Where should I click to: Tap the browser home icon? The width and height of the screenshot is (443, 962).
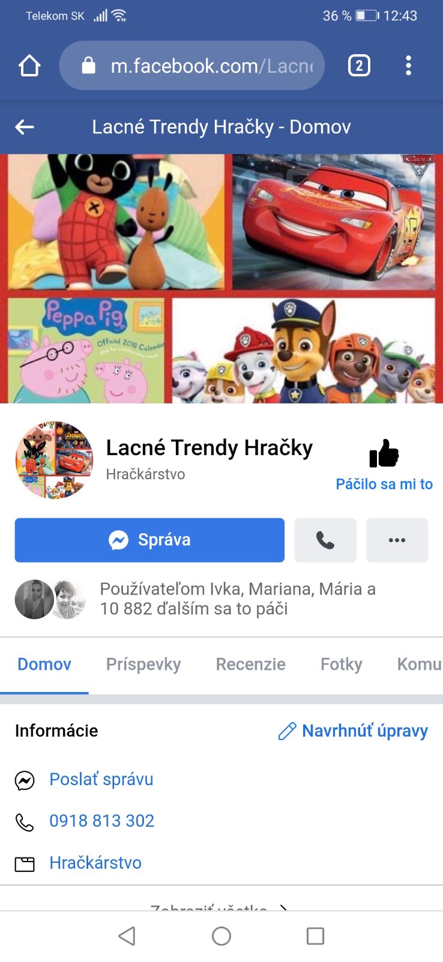click(29, 66)
